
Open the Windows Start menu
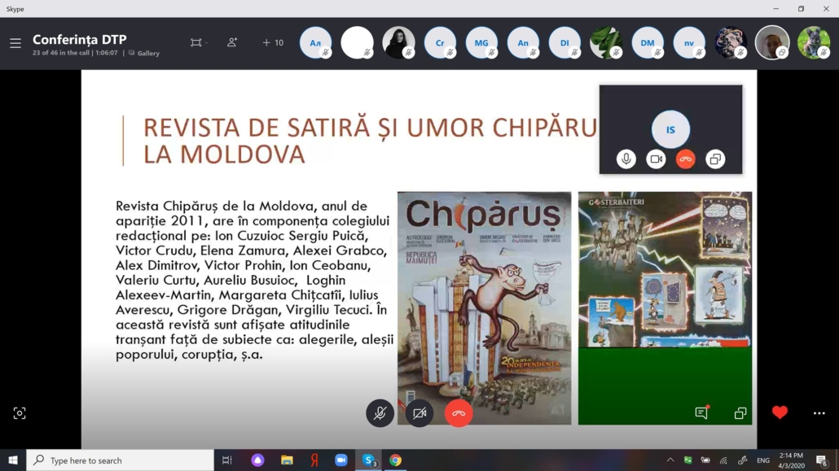point(13,460)
